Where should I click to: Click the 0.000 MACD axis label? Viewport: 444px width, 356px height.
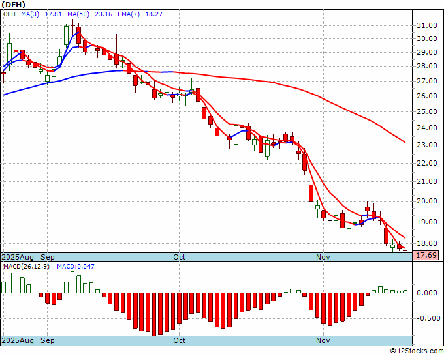point(427,293)
